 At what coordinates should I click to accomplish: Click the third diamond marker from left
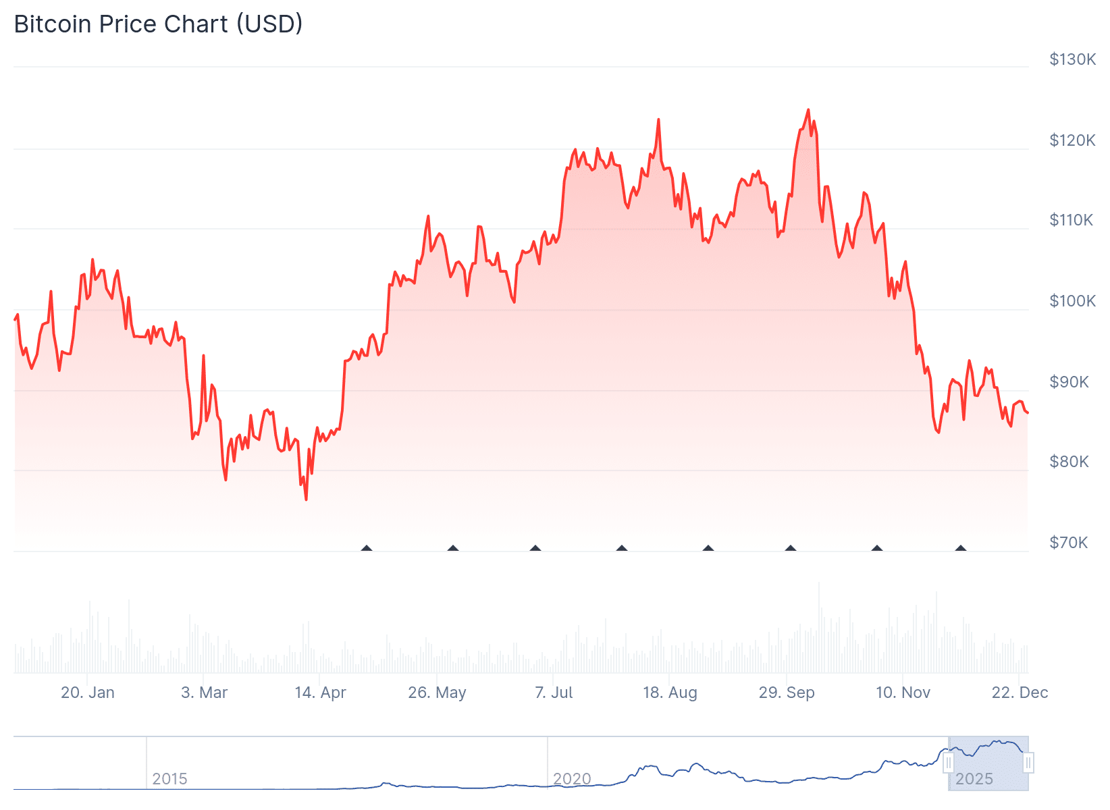pyautogui.click(x=535, y=549)
